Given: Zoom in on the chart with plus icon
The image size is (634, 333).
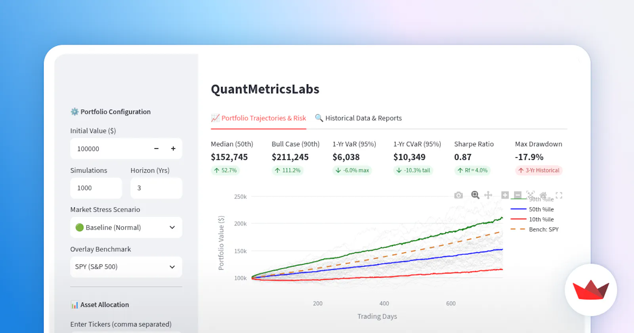Looking at the screenshot, I should coord(505,195).
